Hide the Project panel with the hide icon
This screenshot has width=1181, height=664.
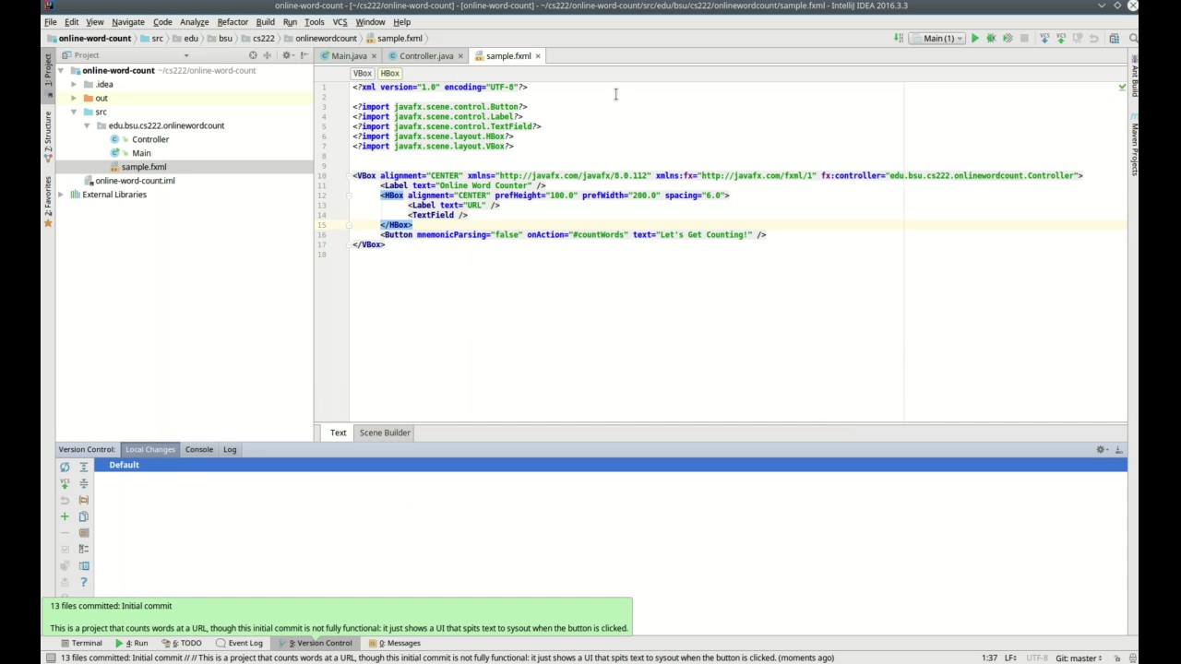tap(304, 55)
